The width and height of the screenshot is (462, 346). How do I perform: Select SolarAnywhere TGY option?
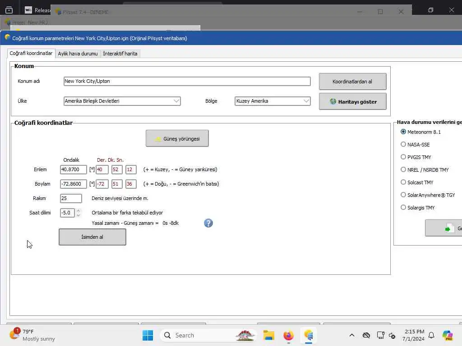pos(403,195)
